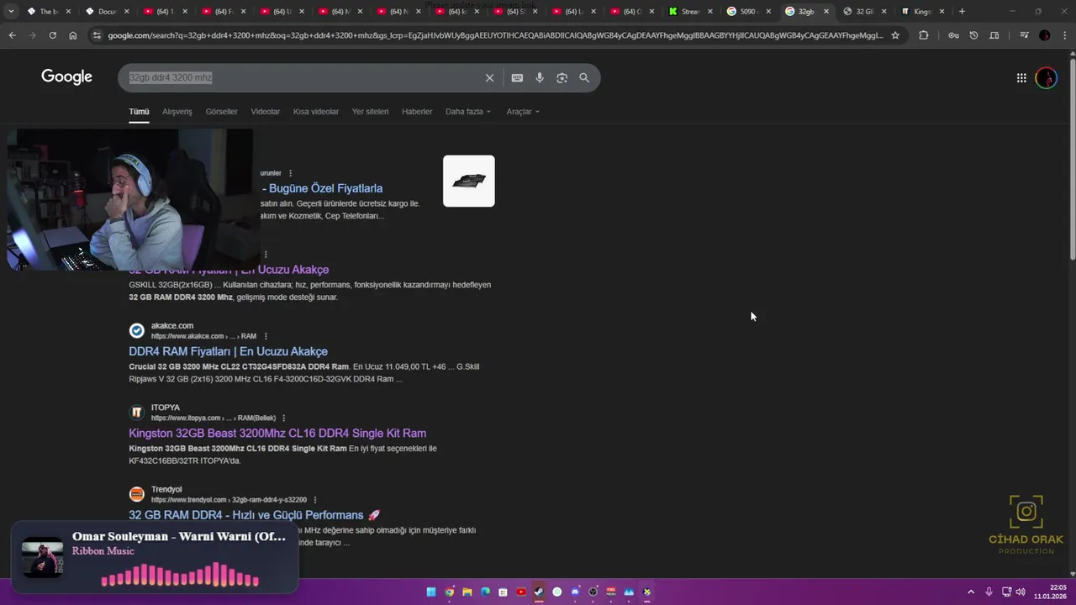Start voice search with microphone icon
Viewport: 1076px width, 605px height.
click(540, 78)
